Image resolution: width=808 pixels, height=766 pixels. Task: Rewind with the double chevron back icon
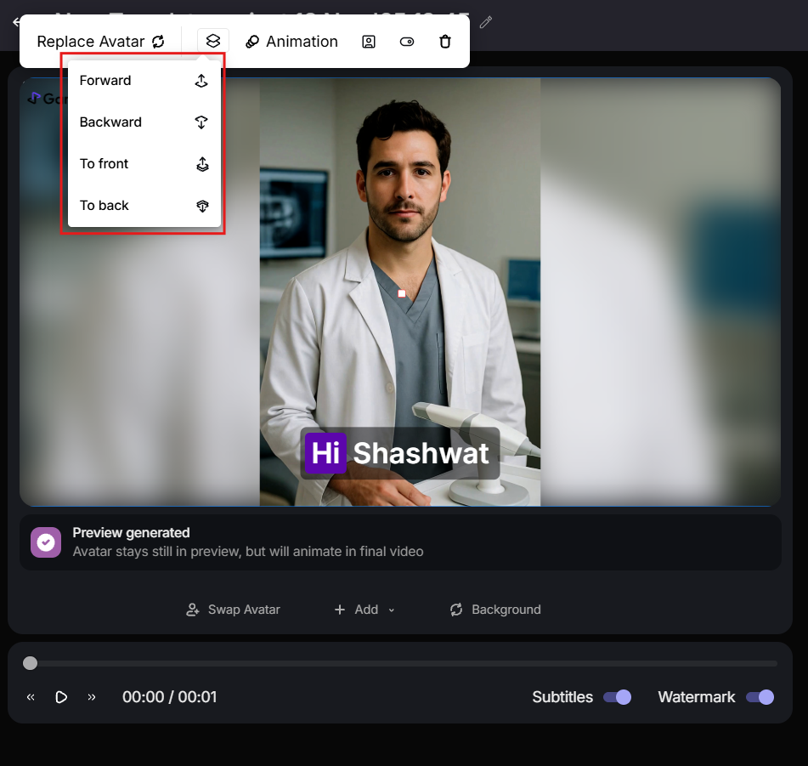31,697
